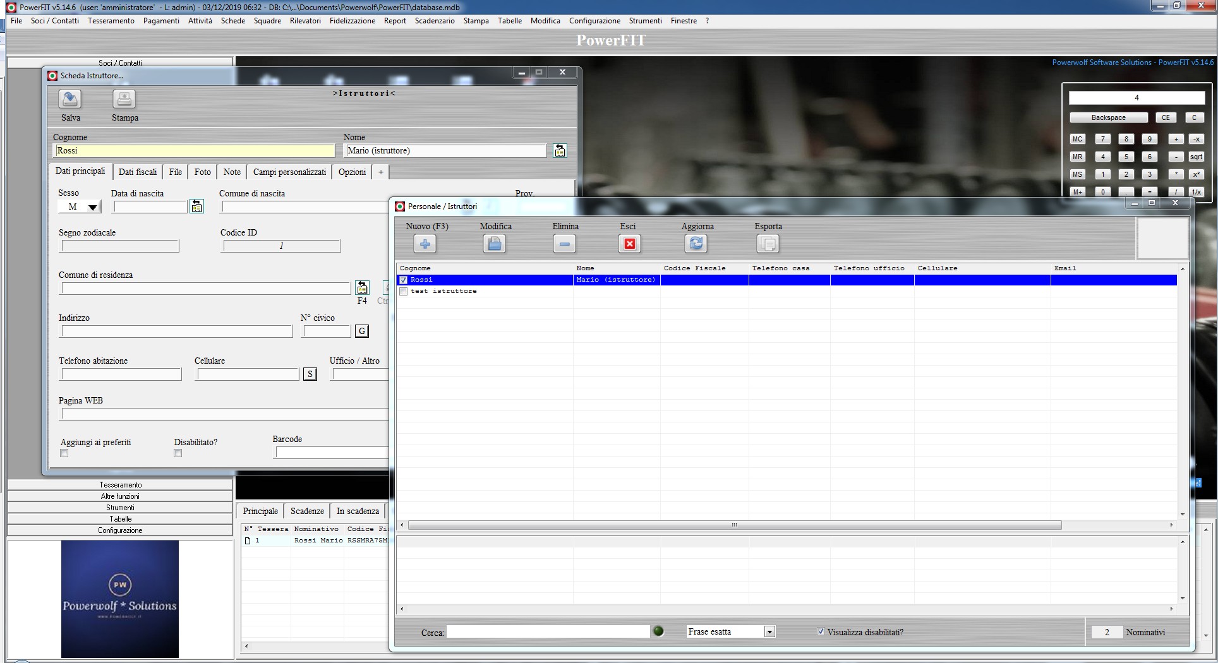
Task: Click calculator MS memory key
Action: tap(1078, 174)
